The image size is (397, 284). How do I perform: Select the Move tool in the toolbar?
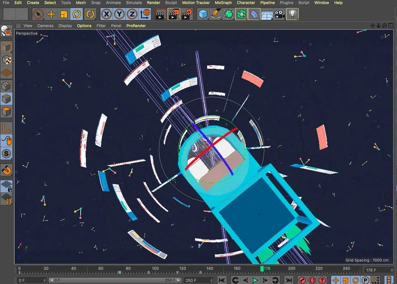pos(51,15)
